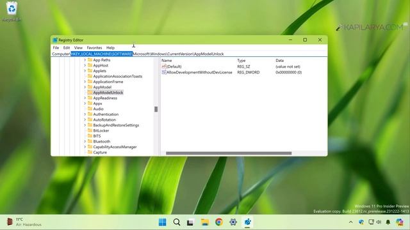Click the horizontal scrollbar in values pane

click(x=229, y=153)
